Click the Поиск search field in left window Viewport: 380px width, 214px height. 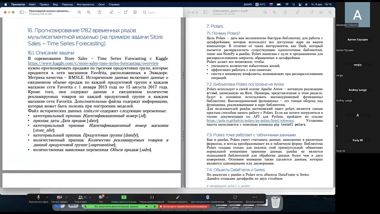(161, 12)
